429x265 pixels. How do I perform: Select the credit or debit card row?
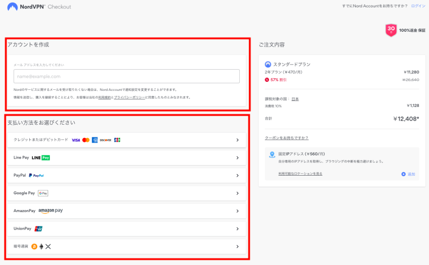[x=126, y=140]
